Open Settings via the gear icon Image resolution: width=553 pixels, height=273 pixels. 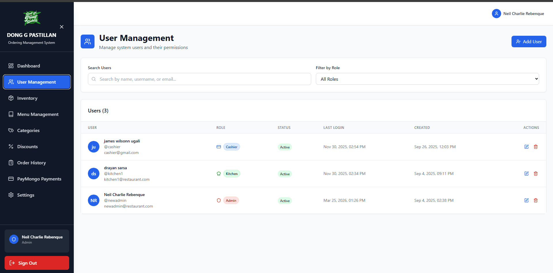click(11, 195)
